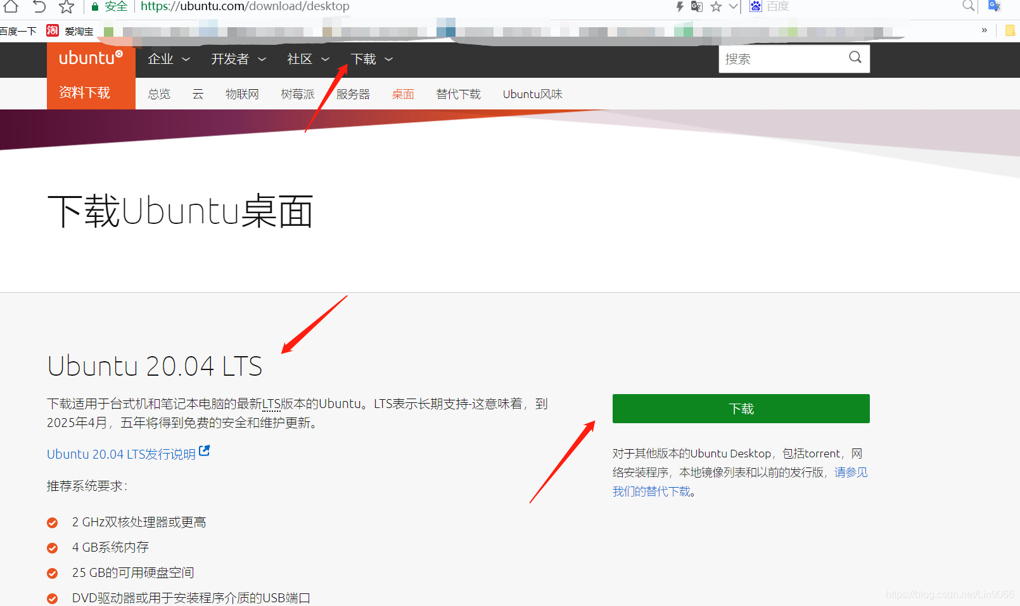Click the text 25 GB的可用硬盘空间
The image size is (1020, 606).
[x=133, y=572]
